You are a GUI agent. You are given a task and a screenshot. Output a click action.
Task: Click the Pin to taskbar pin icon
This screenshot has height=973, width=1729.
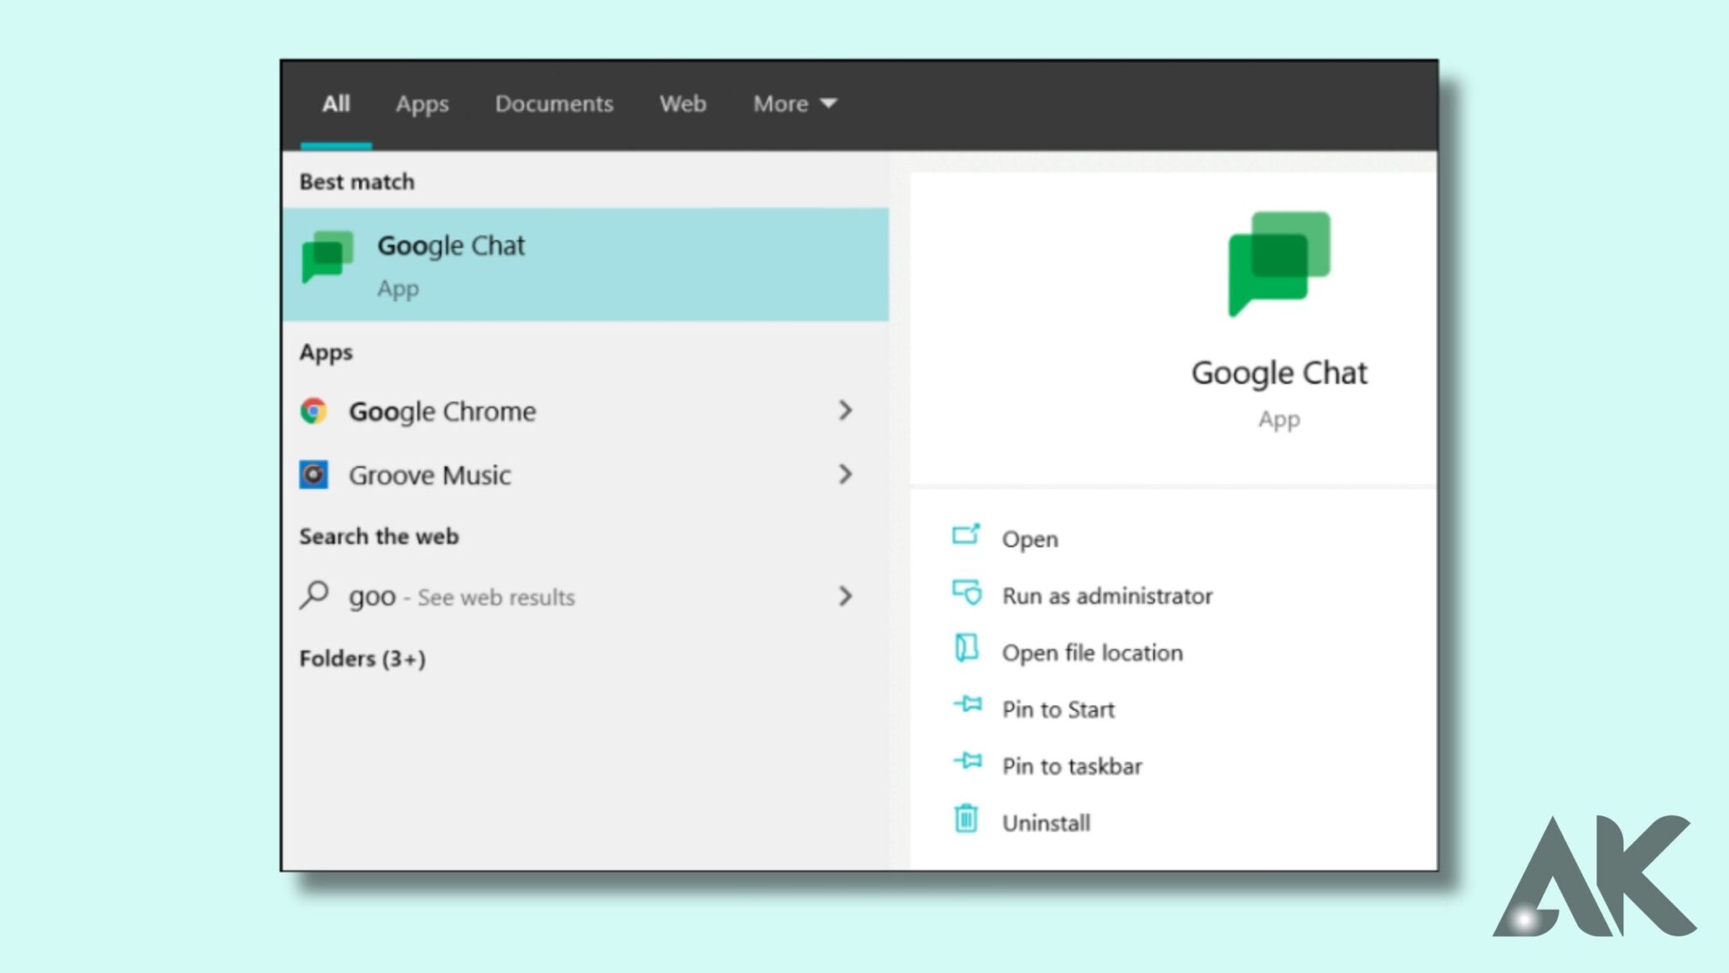click(x=967, y=761)
